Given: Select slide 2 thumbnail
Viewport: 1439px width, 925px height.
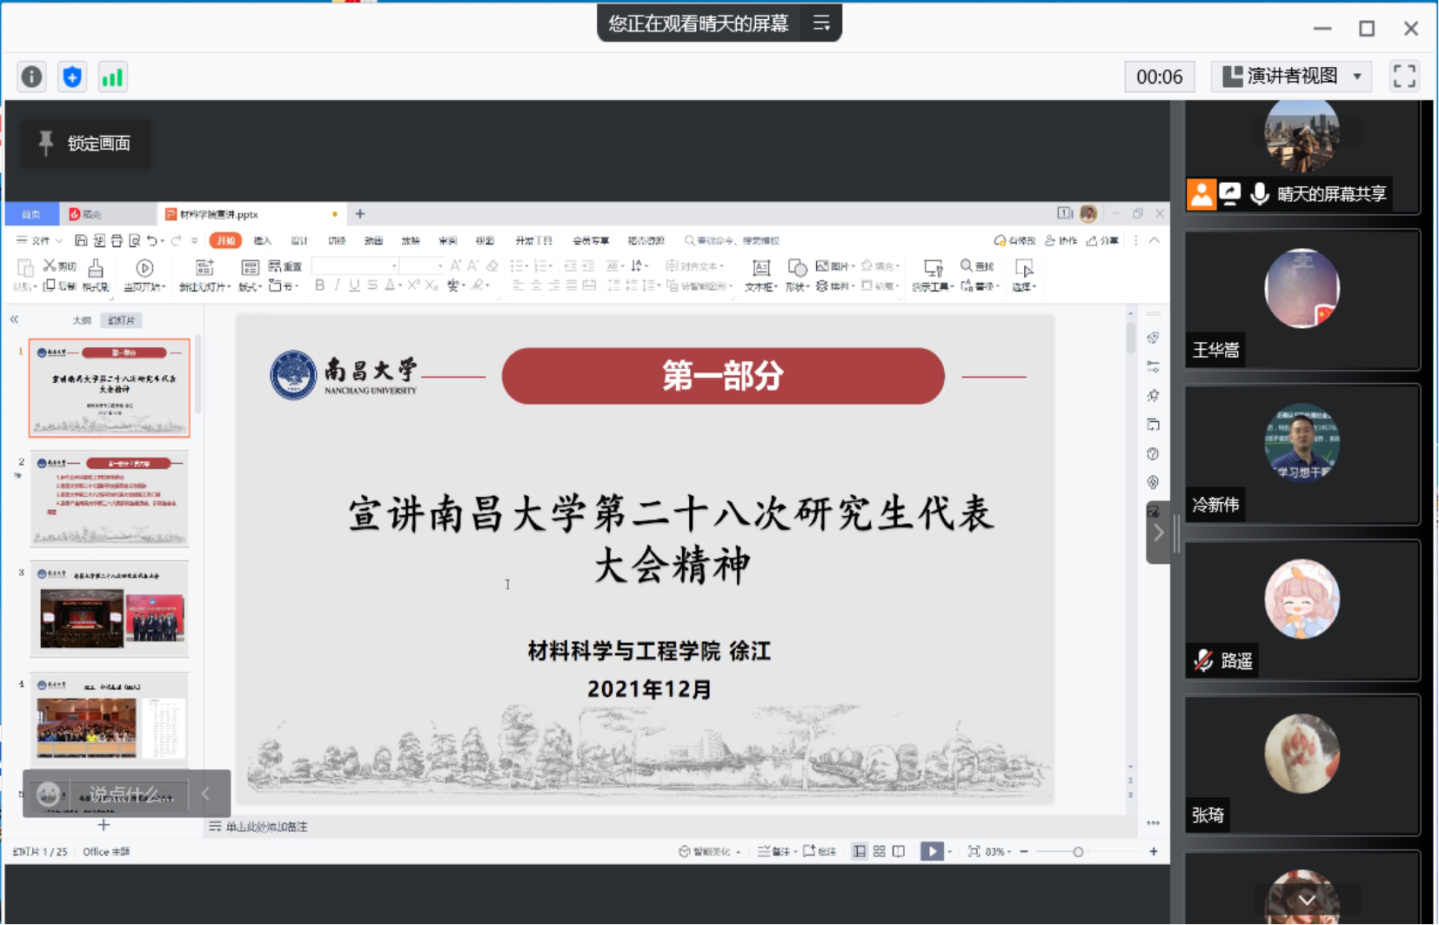Looking at the screenshot, I should [110, 499].
